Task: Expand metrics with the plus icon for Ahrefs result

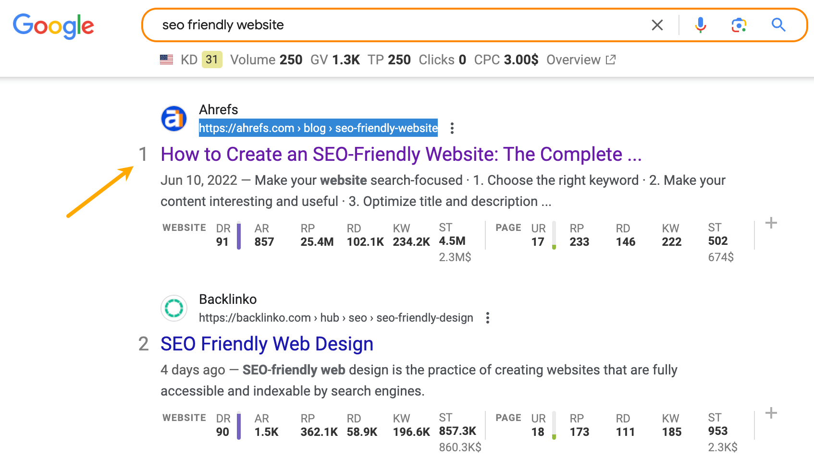Action: click(x=771, y=222)
